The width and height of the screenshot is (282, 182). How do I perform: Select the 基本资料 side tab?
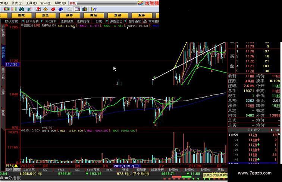click(x=3, y=73)
